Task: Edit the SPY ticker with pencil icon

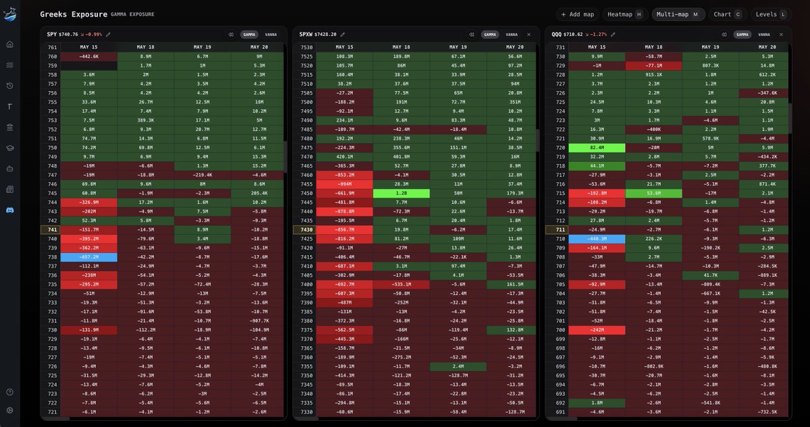Action: [x=108, y=34]
